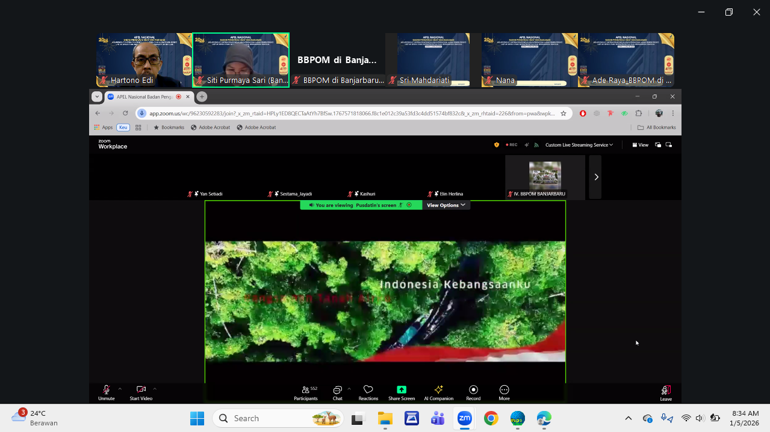This screenshot has height=432, width=770.
Task: Open the audio options arrow beside Unmute
Action: [120, 389]
